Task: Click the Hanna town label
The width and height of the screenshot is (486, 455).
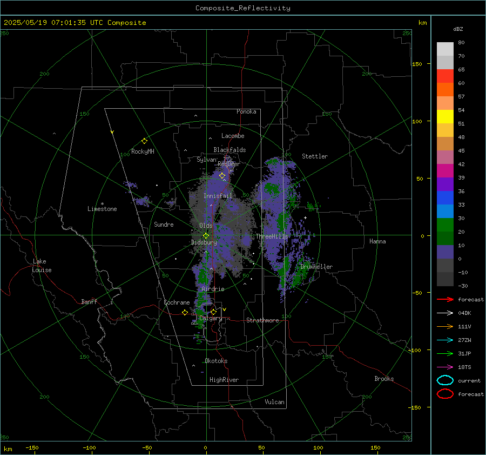Action: pos(377,241)
